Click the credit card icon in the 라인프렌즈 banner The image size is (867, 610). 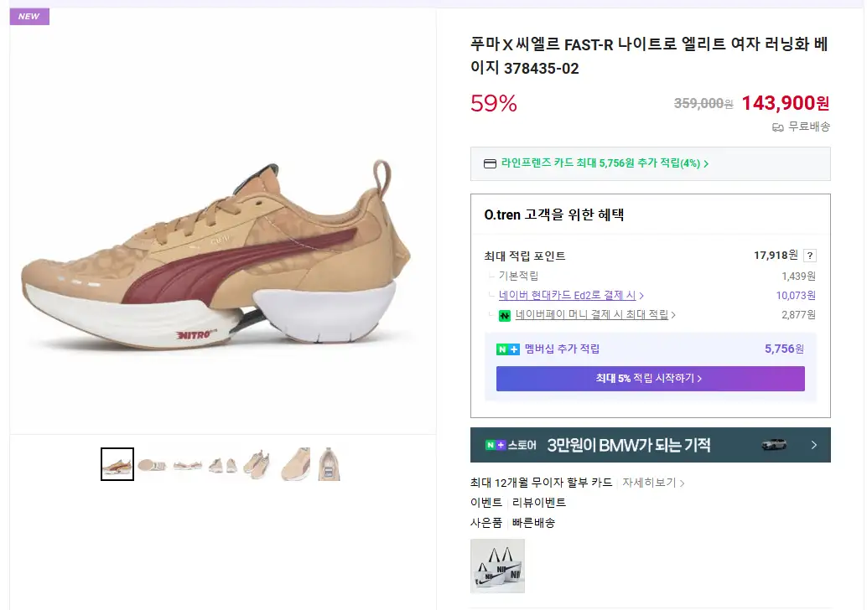pos(491,163)
